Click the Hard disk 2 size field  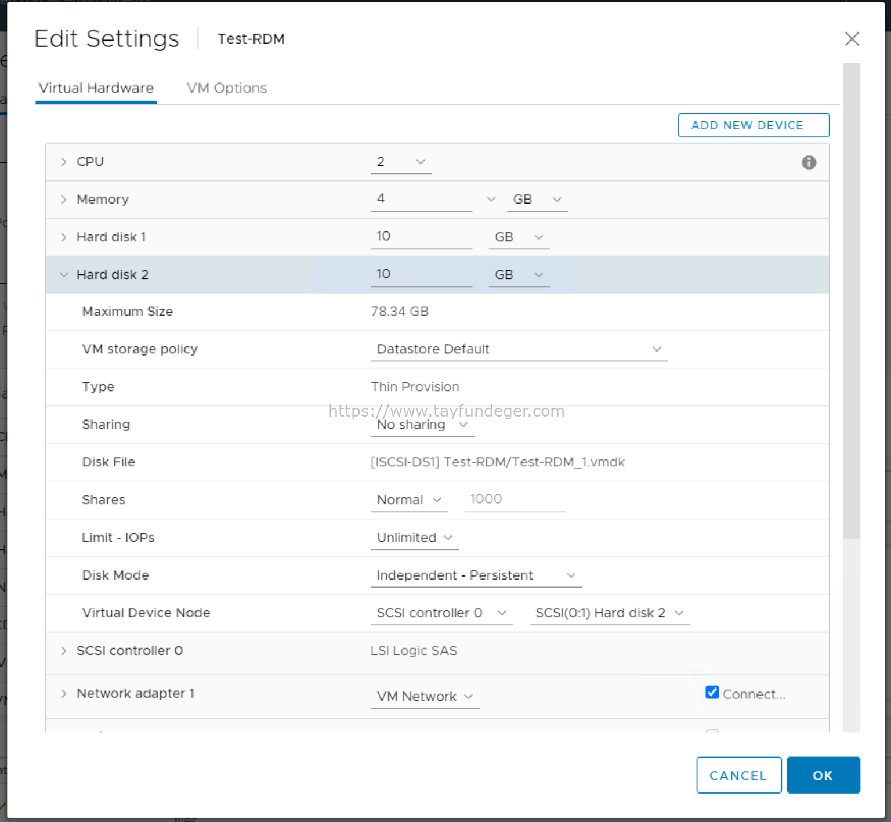pos(421,274)
